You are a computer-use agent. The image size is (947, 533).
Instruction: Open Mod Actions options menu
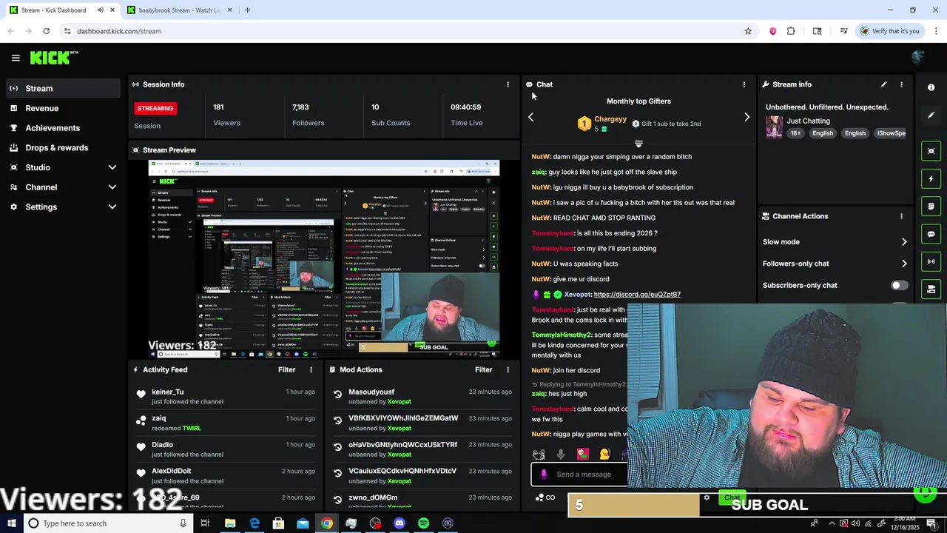[508, 369]
